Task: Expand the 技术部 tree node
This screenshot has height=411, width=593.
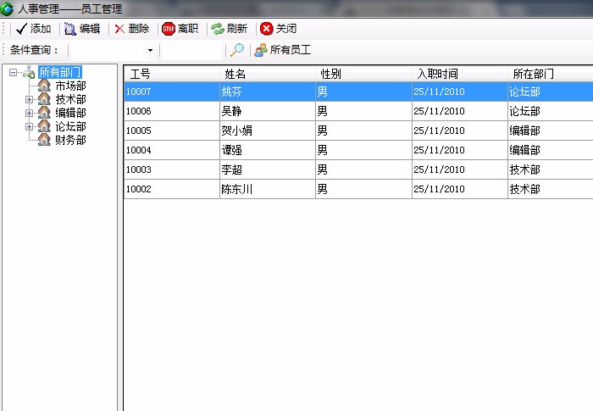Action: (x=29, y=99)
